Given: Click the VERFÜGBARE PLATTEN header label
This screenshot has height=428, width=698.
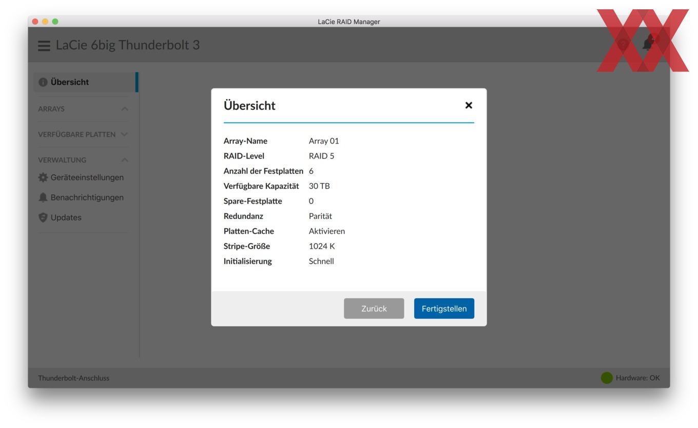Looking at the screenshot, I should (77, 134).
